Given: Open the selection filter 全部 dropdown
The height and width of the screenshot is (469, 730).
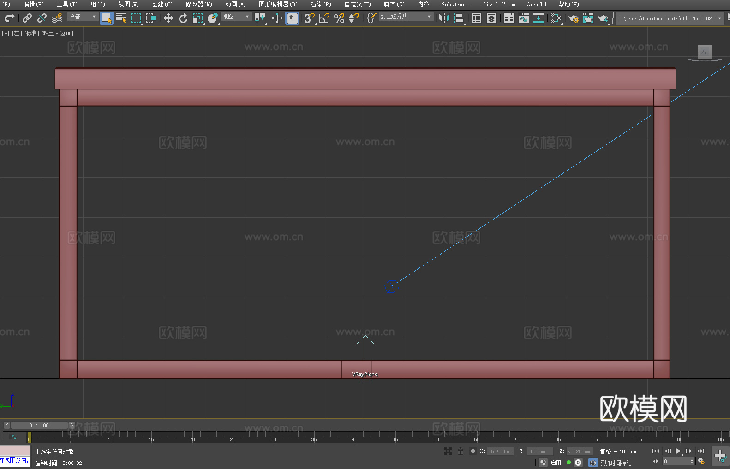Looking at the screenshot, I should (x=83, y=17).
